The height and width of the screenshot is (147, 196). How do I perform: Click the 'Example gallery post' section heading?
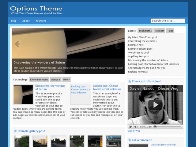pos(31,131)
